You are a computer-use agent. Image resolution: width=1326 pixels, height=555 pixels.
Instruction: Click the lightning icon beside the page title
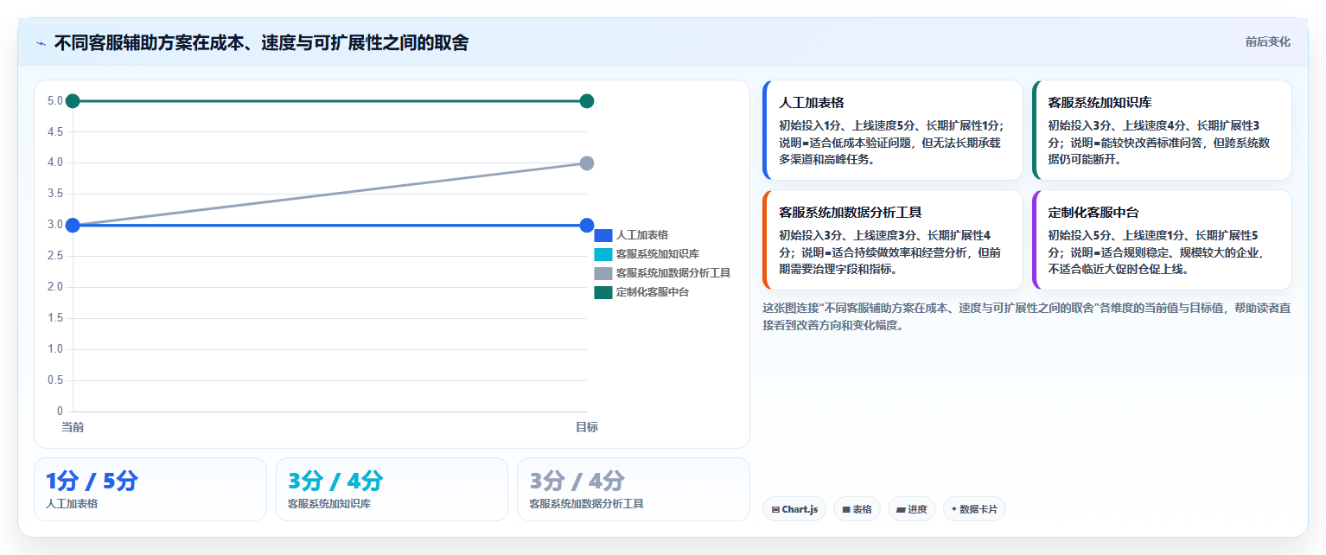[x=41, y=42]
